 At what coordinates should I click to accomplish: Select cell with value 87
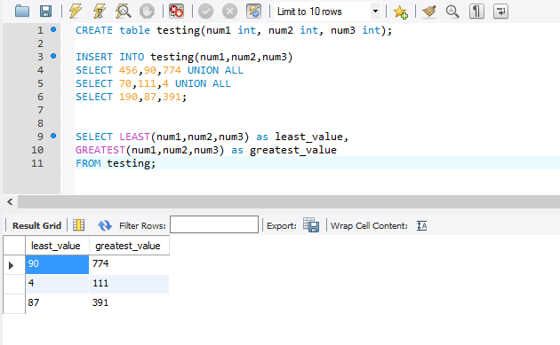[x=57, y=303]
